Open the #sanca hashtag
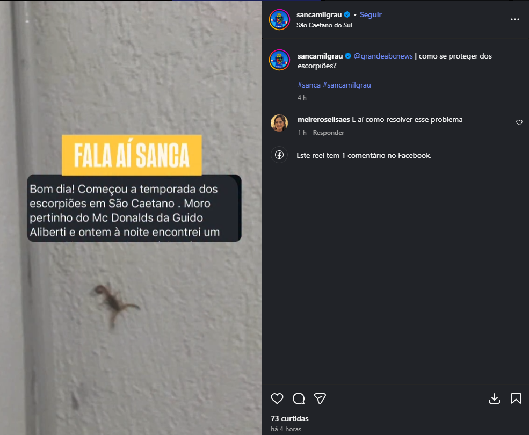This screenshot has height=435, width=529. (x=309, y=85)
